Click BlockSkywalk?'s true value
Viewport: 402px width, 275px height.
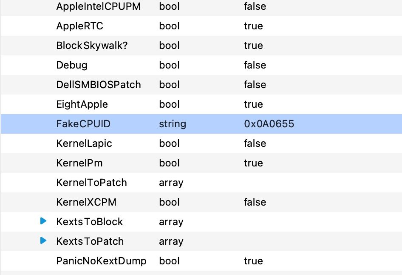coord(253,46)
